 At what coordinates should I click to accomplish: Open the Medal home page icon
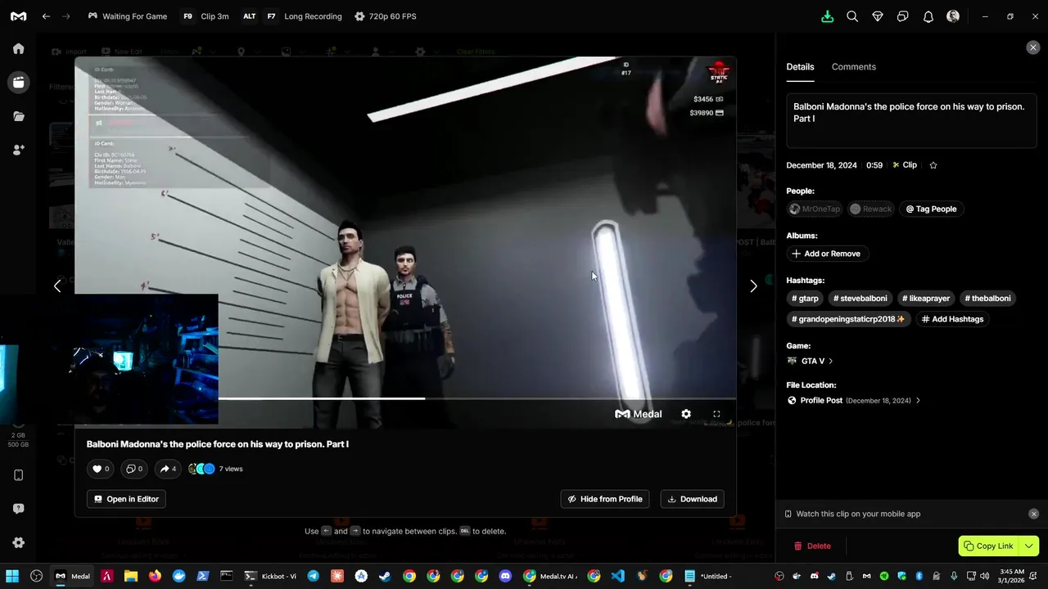[18, 49]
